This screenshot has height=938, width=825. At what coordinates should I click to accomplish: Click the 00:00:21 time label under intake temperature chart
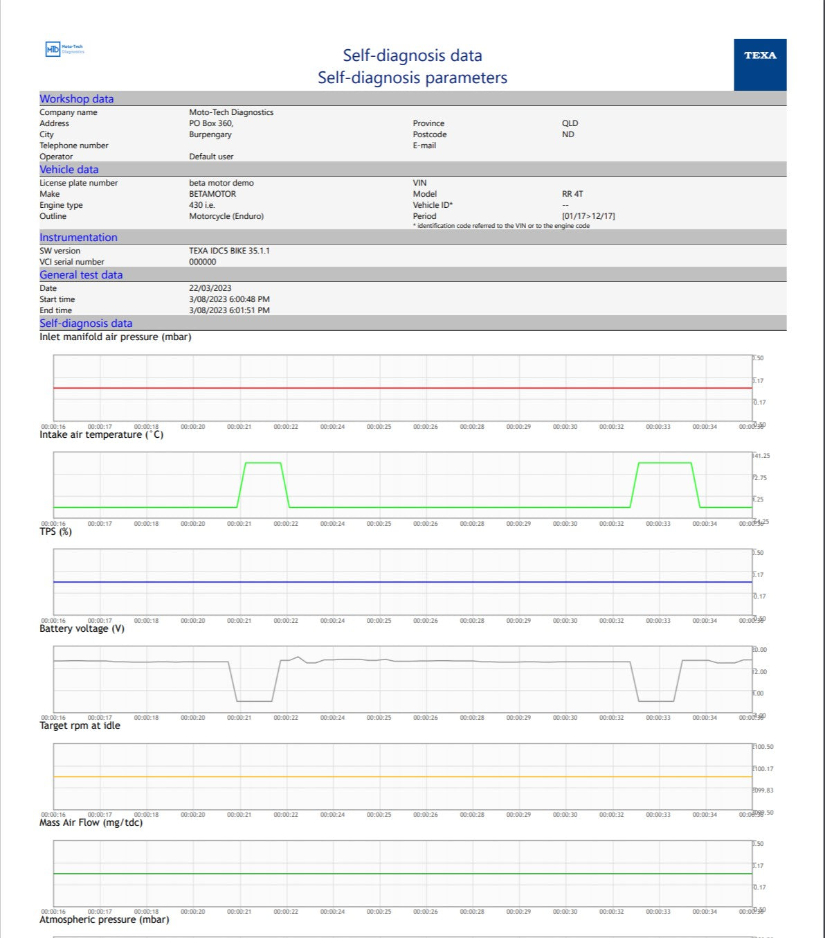click(x=239, y=524)
